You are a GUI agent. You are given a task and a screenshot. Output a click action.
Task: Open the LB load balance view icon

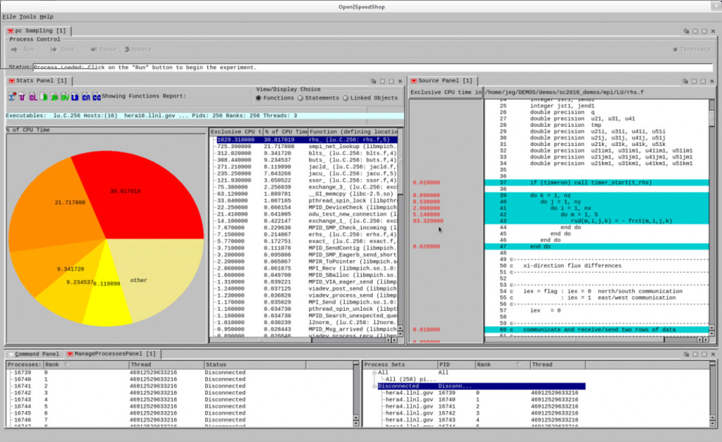click(74, 97)
